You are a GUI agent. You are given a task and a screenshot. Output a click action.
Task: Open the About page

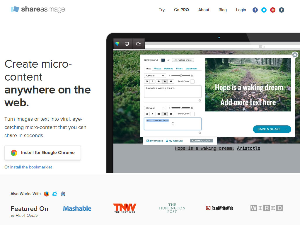tap(204, 10)
